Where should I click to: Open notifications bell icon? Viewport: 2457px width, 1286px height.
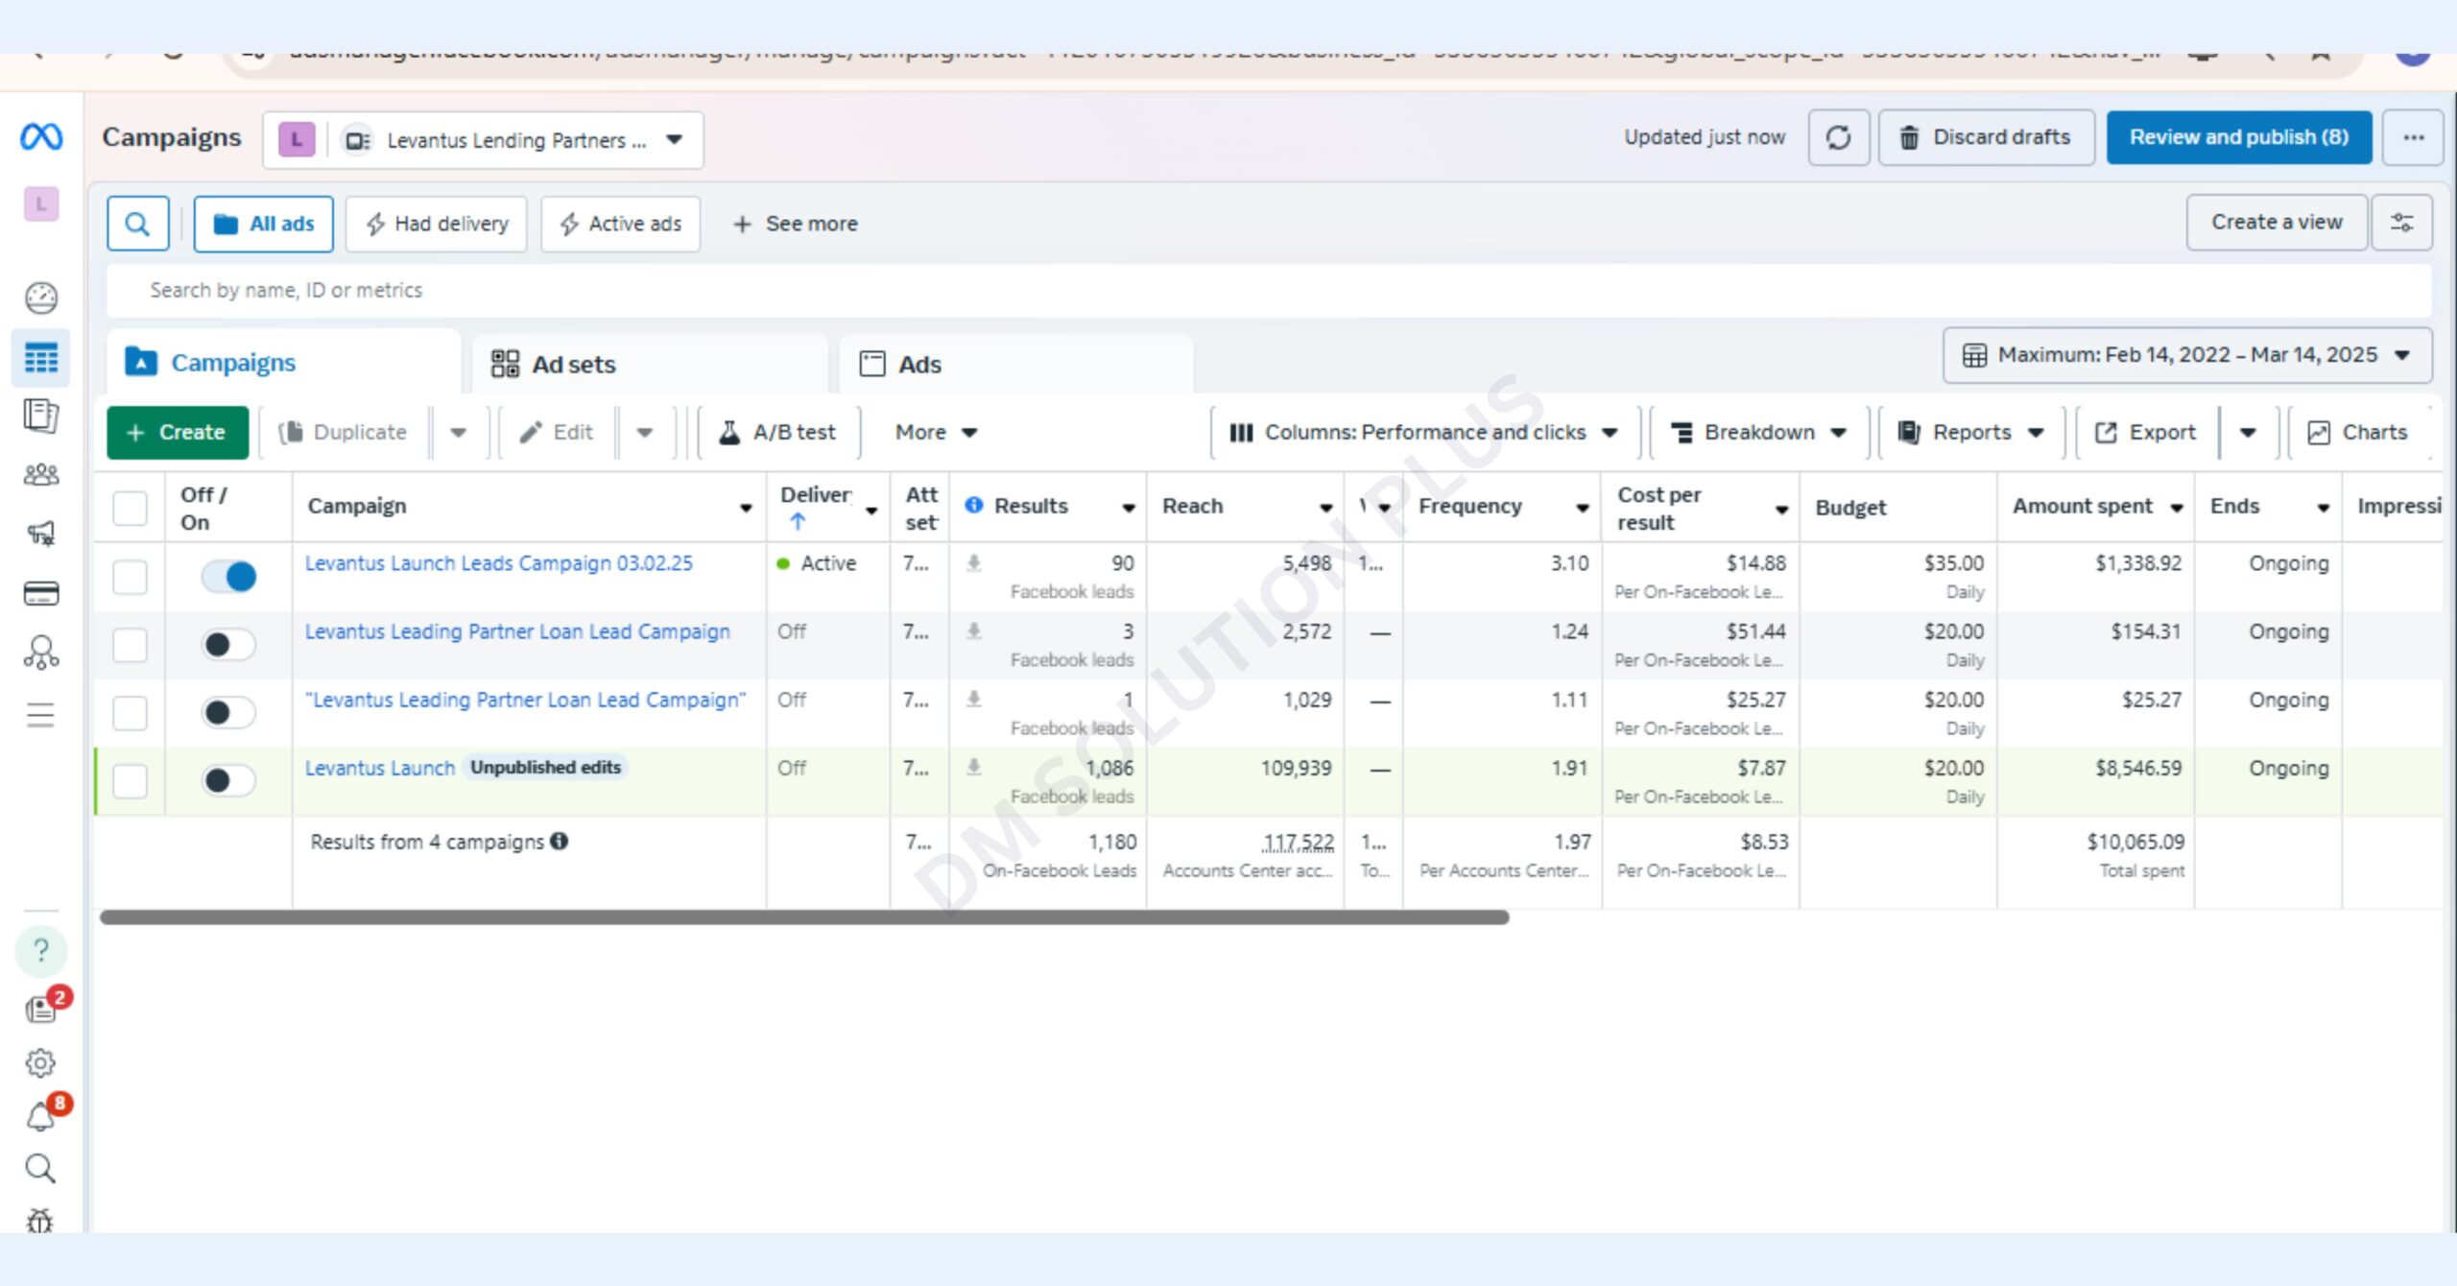[x=41, y=1116]
